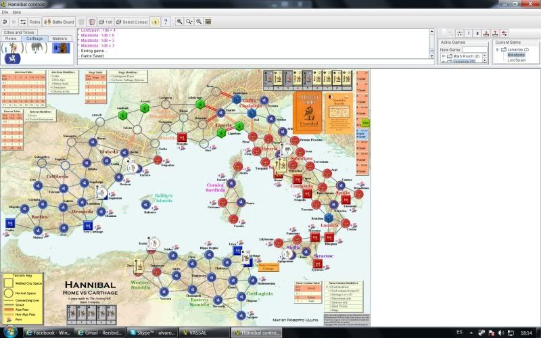Switch to the VASSAL taskbar window

pyautogui.click(x=204, y=333)
